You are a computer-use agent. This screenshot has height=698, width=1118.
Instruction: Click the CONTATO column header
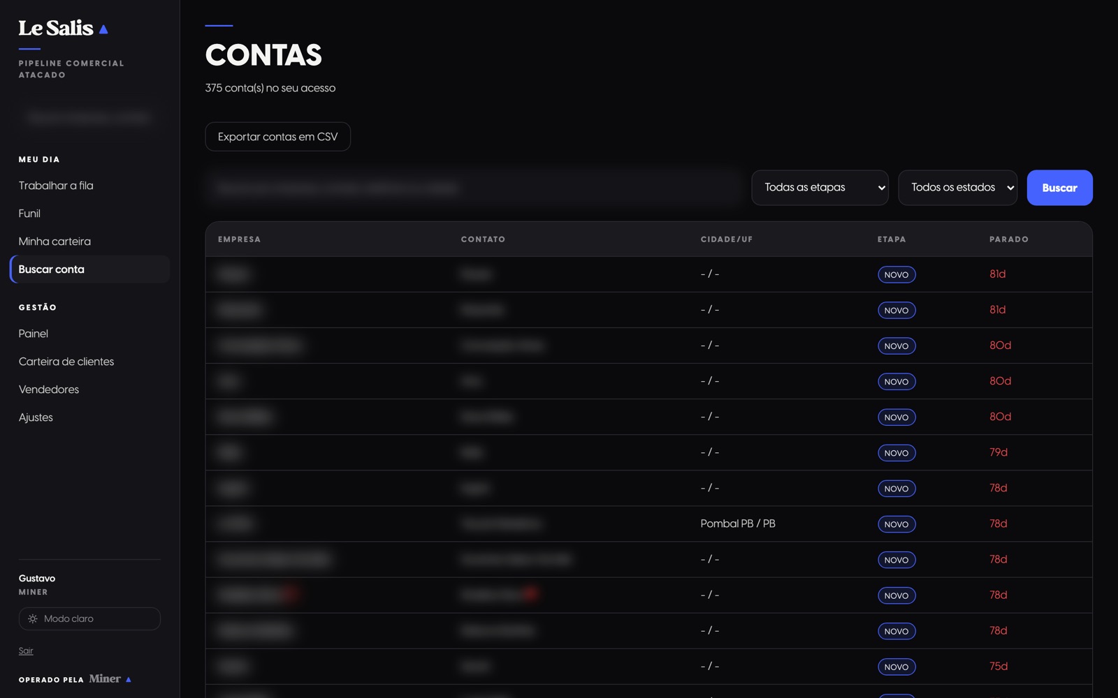(x=483, y=239)
